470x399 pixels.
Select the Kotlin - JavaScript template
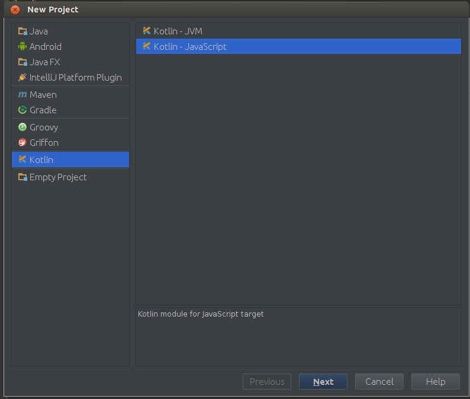click(298, 46)
